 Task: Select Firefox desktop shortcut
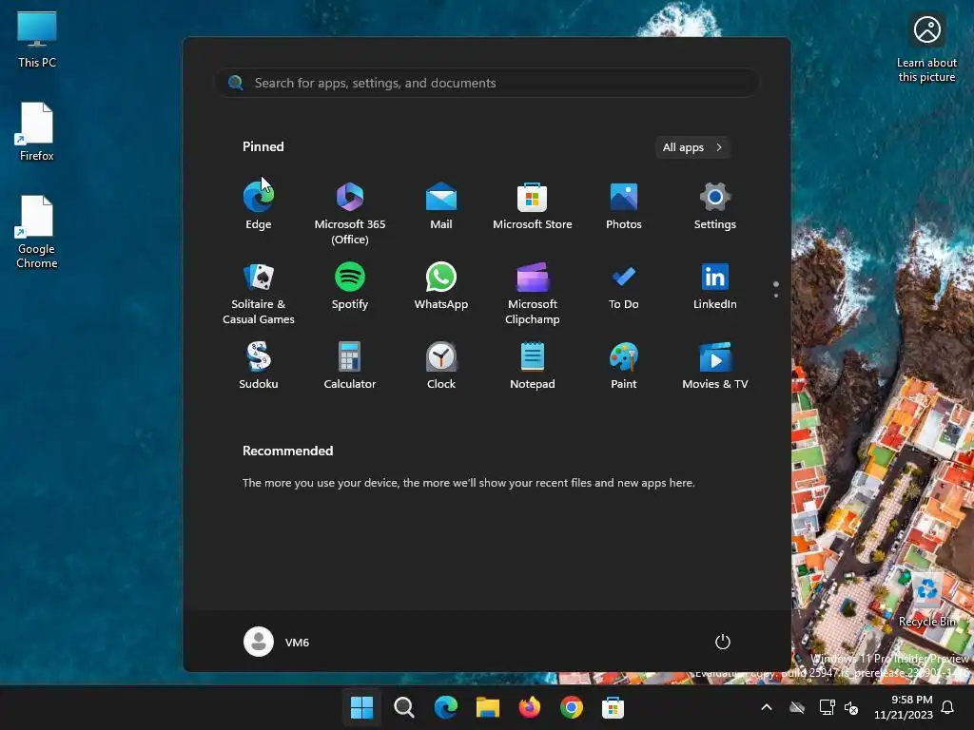pyautogui.click(x=37, y=131)
